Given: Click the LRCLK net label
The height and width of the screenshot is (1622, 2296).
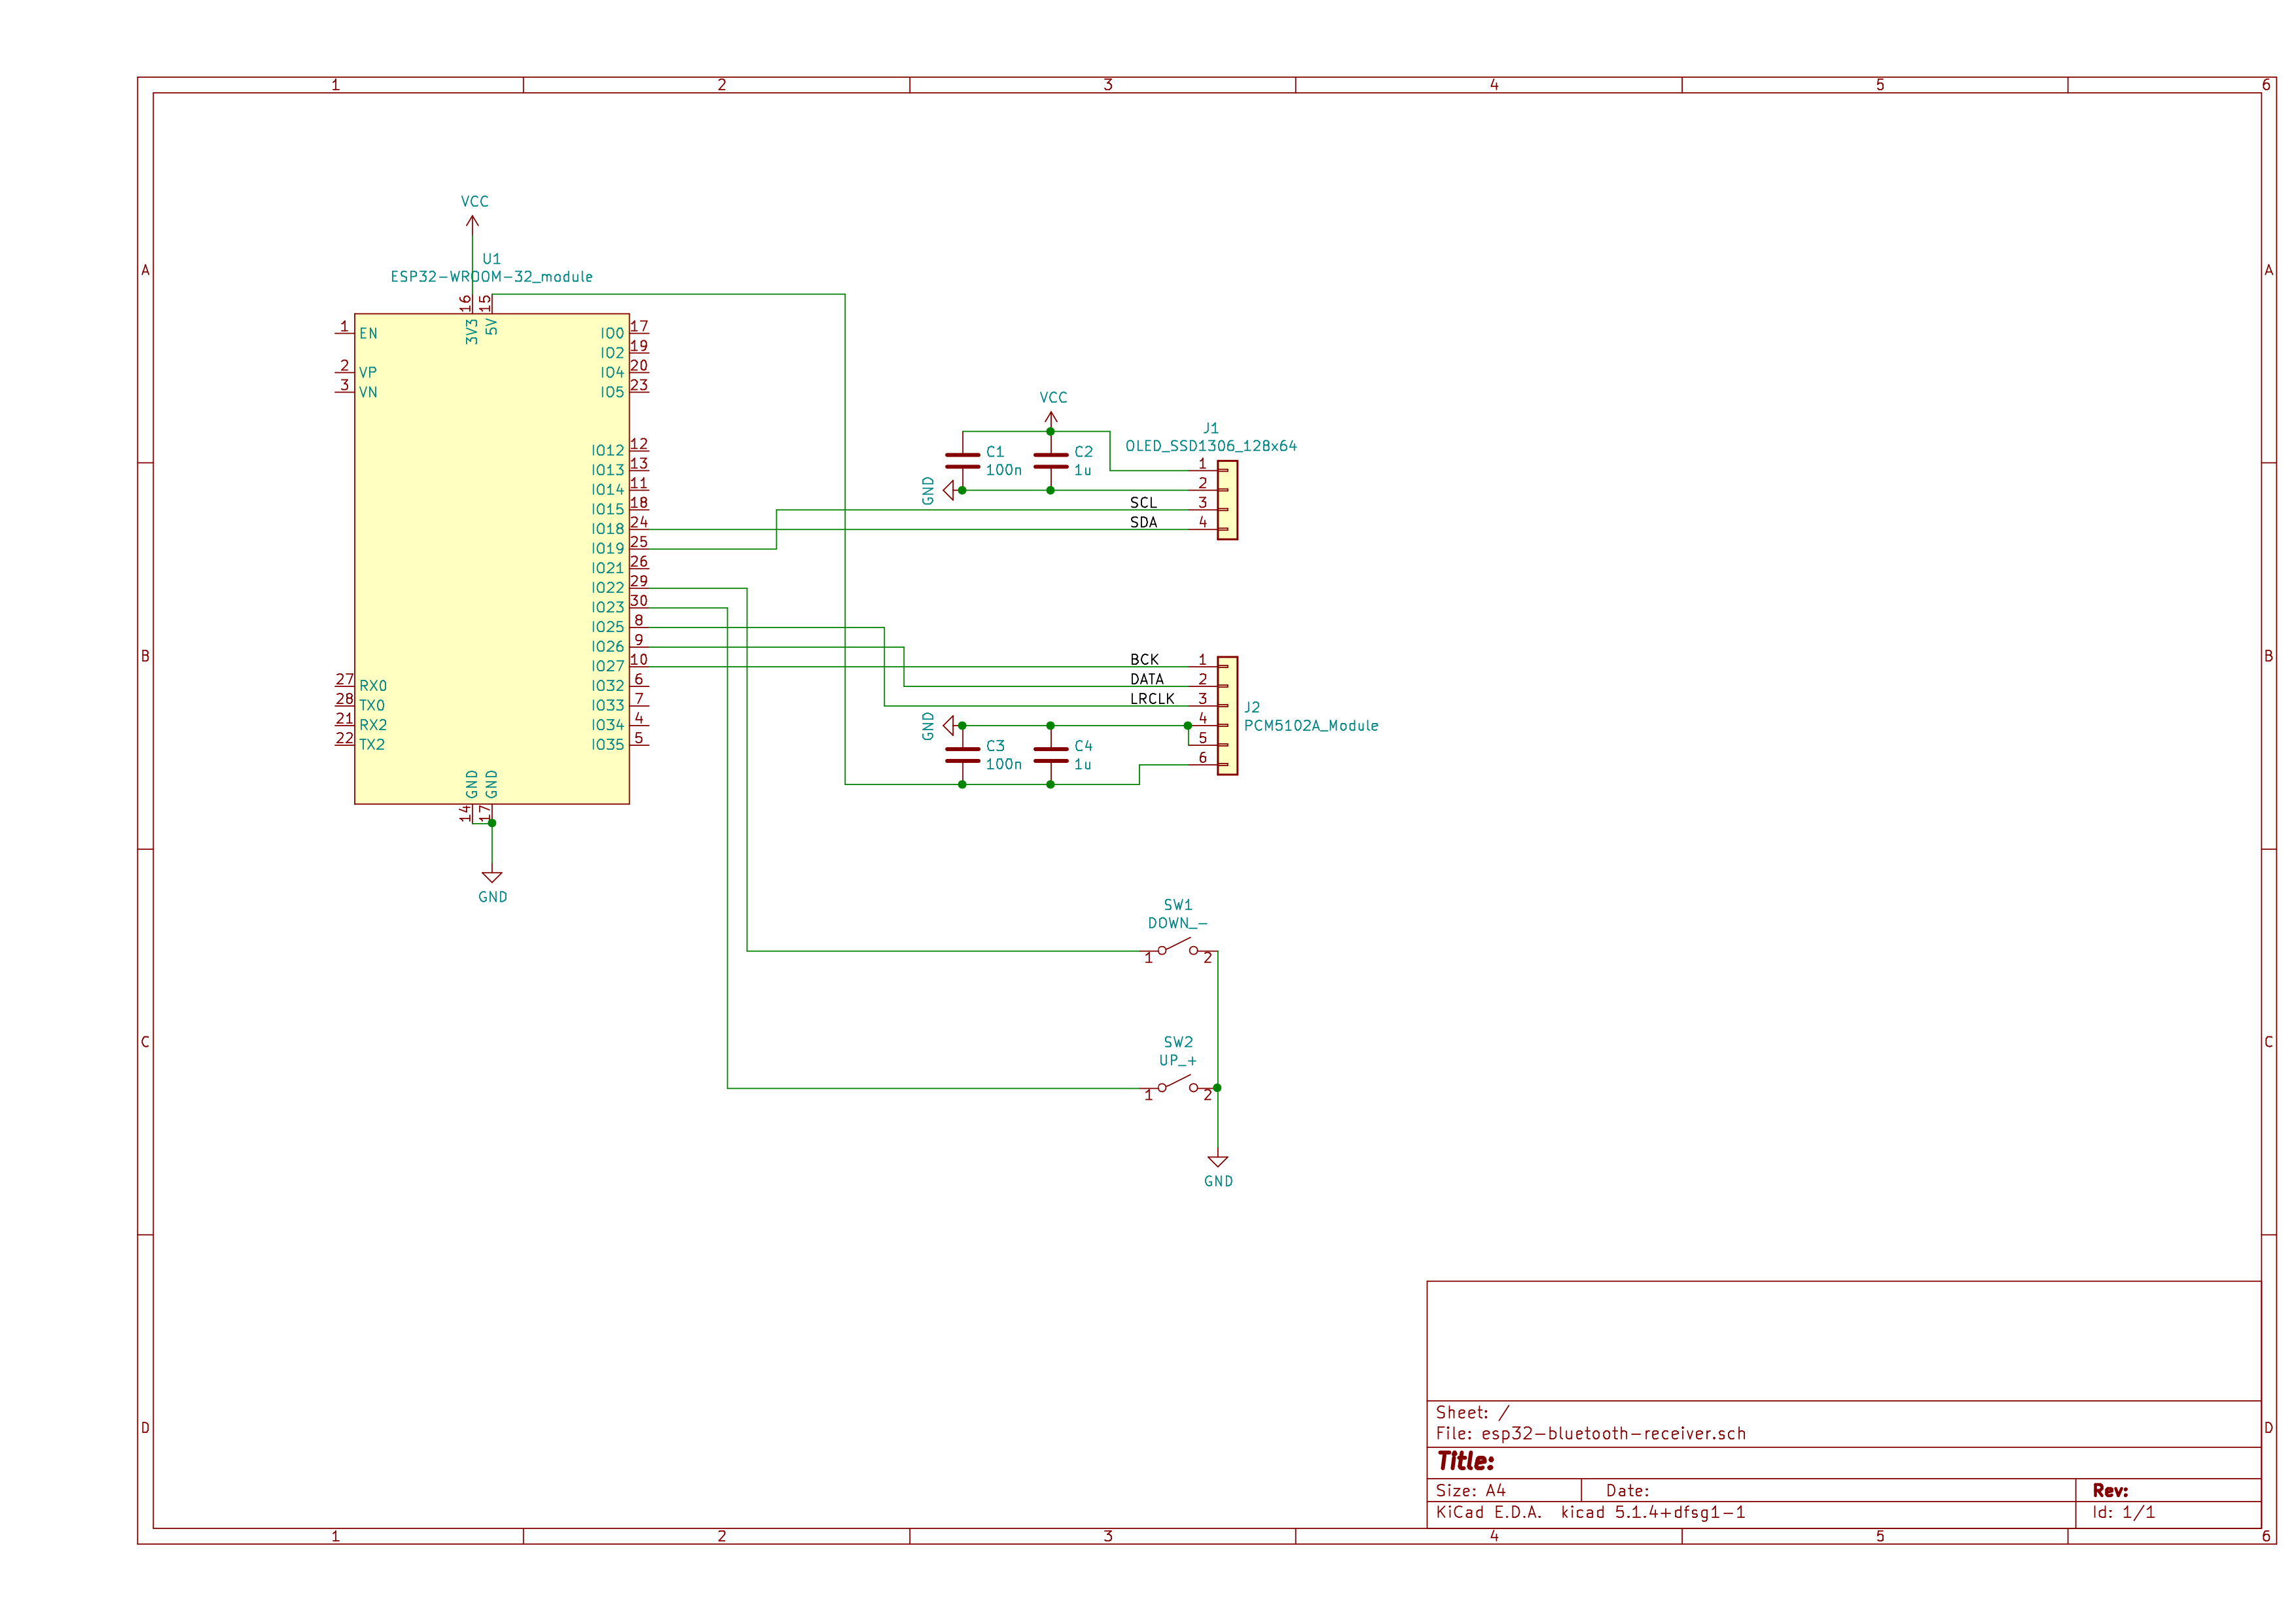Looking at the screenshot, I should tap(1152, 699).
